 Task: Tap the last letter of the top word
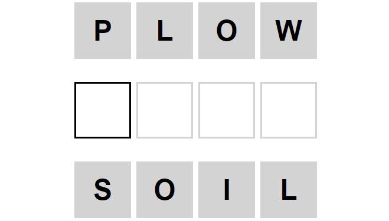(289, 31)
